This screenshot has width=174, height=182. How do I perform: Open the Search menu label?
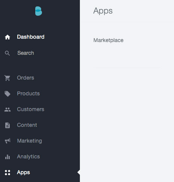(25, 53)
